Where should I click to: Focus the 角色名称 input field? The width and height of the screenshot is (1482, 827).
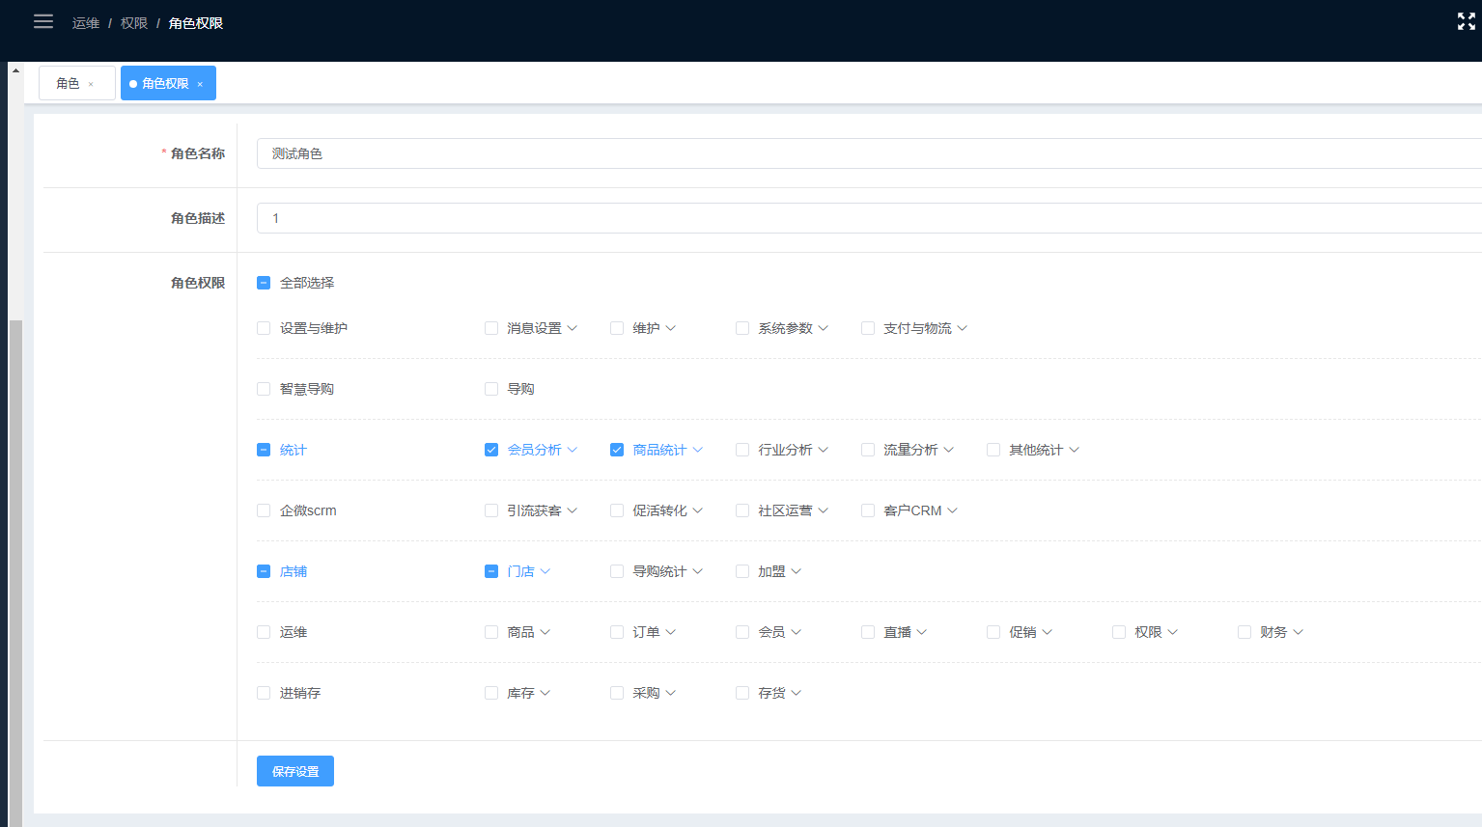pyautogui.click(x=869, y=153)
